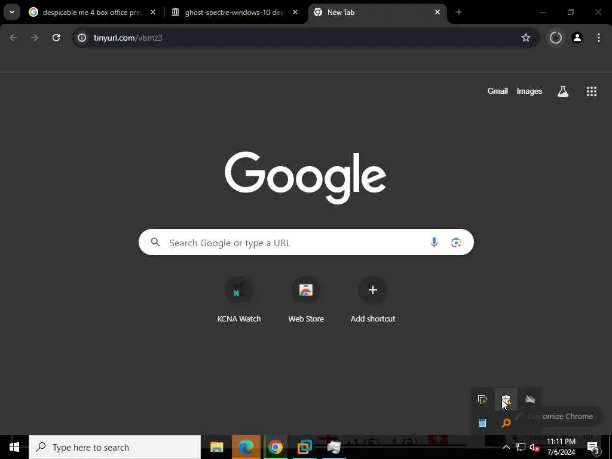Open the Windows Start menu
This screenshot has width=612, height=459.
(14, 447)
